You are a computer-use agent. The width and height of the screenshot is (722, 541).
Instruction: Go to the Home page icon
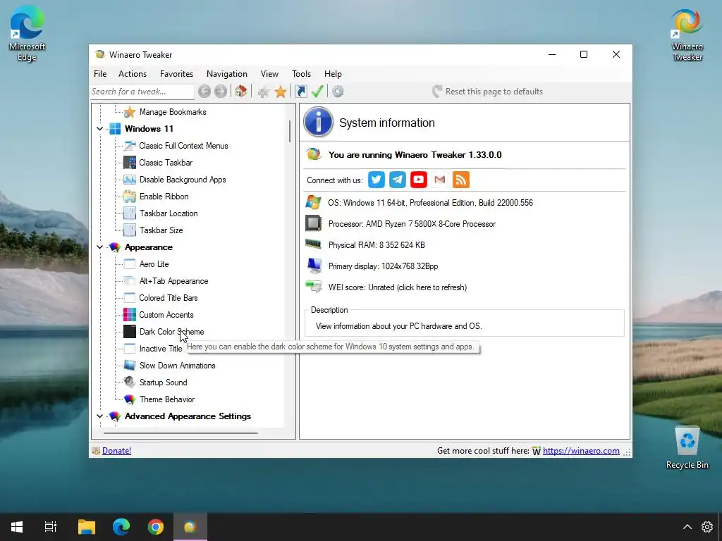pos(241,91)
